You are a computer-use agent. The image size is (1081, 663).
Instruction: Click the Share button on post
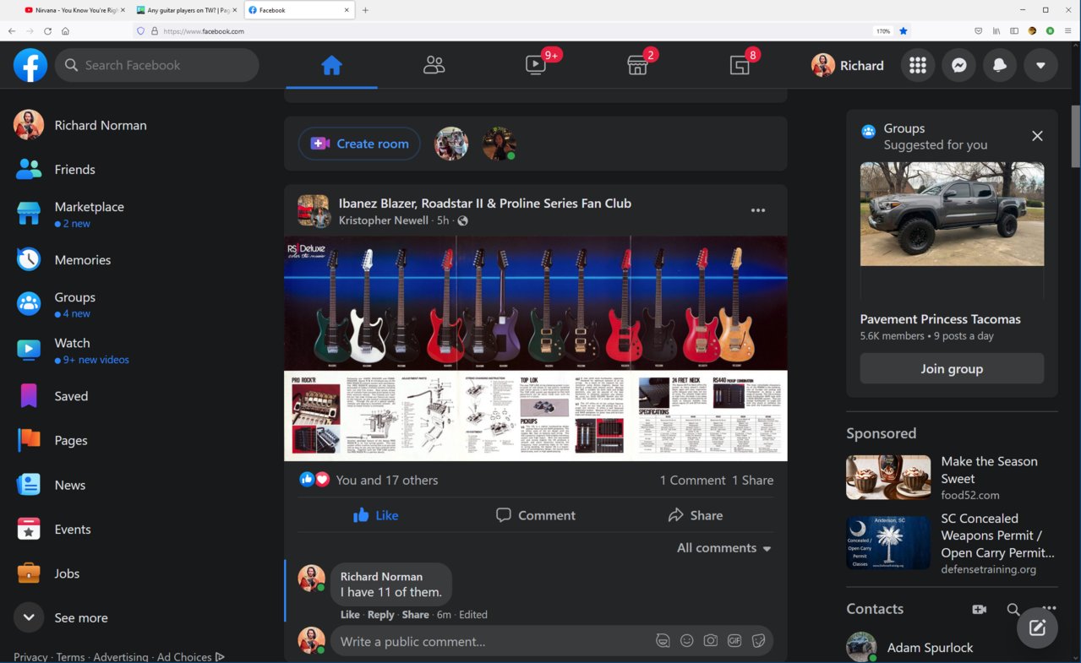pos(695,515)
